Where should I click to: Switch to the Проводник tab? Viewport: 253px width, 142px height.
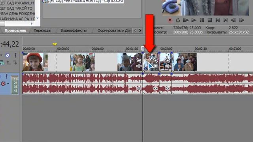[15, 30]
